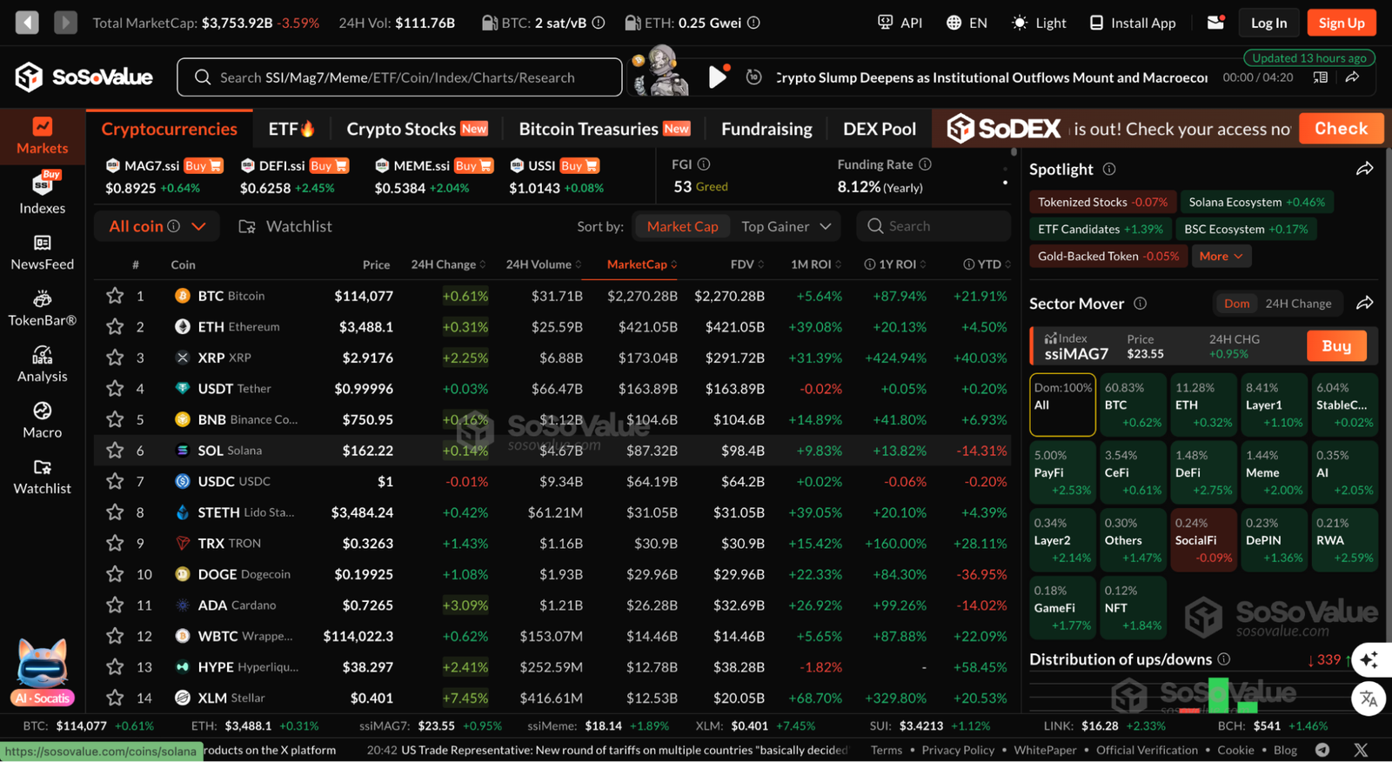The image size is (1392, 762).
Task: Star DOGE Dogecoin to watchlist
Action: click(115, 574)
